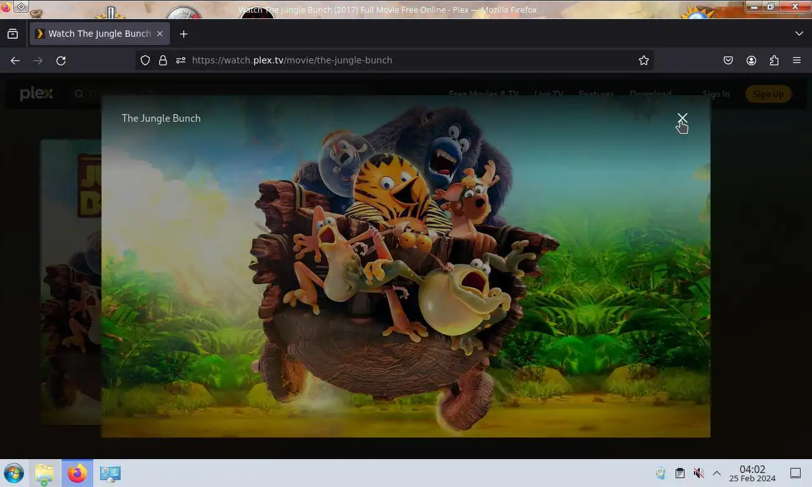Open the leftmost system tray icon
This screenshot has height=487, width=812.
tap(660, 473)
